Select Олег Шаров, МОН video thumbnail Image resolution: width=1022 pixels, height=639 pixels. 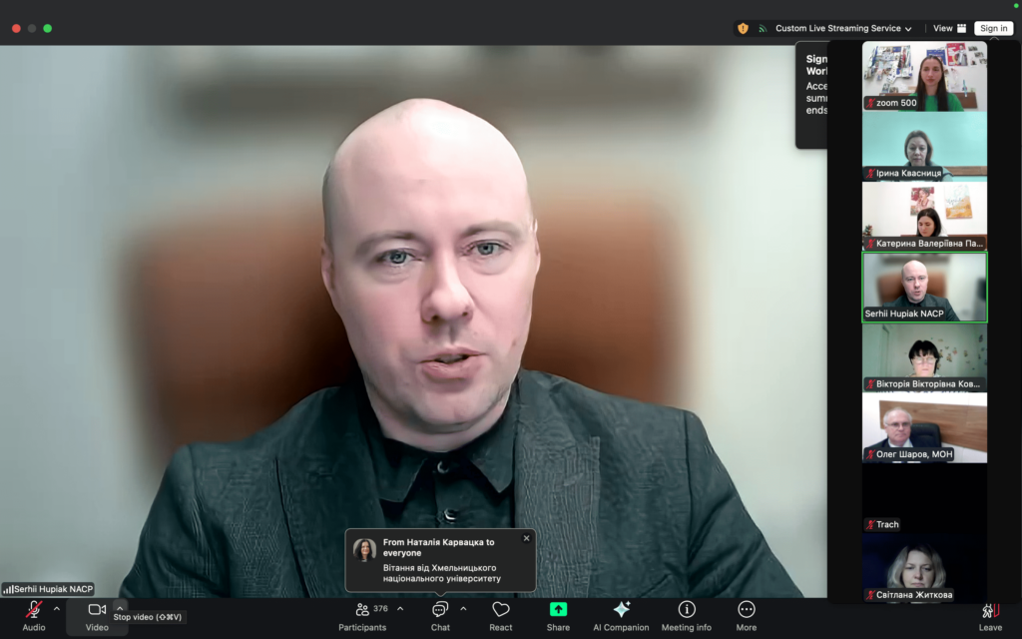click(x=924, y=426)
